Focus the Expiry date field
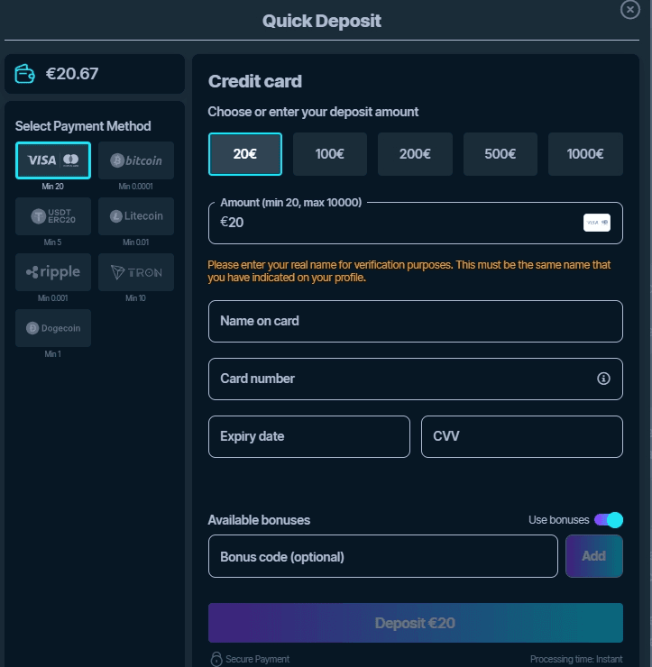Screen dimensions: 652x667 [x=309, y=436]
